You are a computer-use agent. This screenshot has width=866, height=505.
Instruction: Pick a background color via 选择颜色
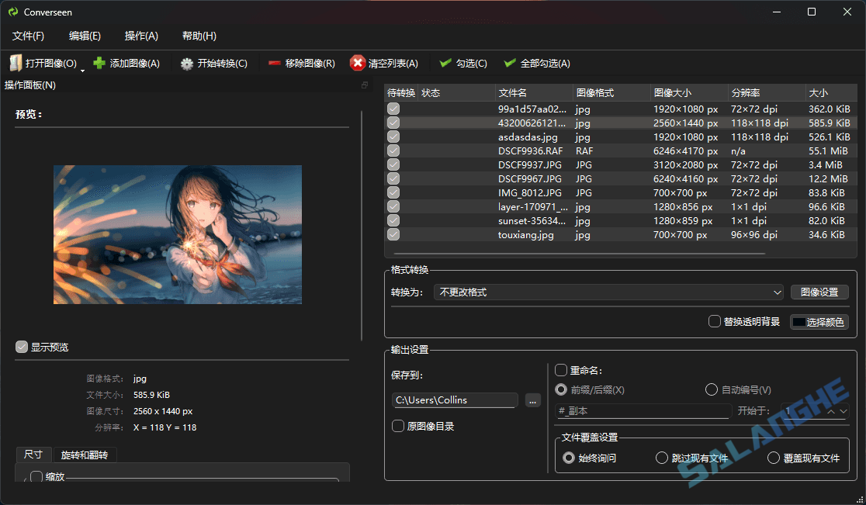pyautogui.click(x=819, y=322)
